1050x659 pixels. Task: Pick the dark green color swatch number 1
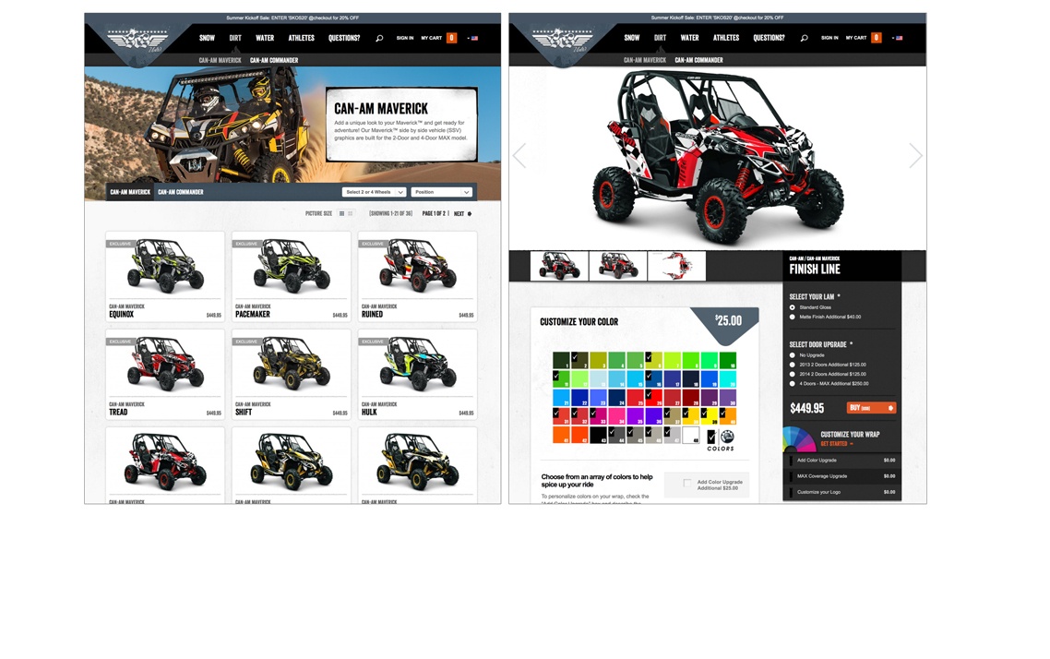coord(561,360)
